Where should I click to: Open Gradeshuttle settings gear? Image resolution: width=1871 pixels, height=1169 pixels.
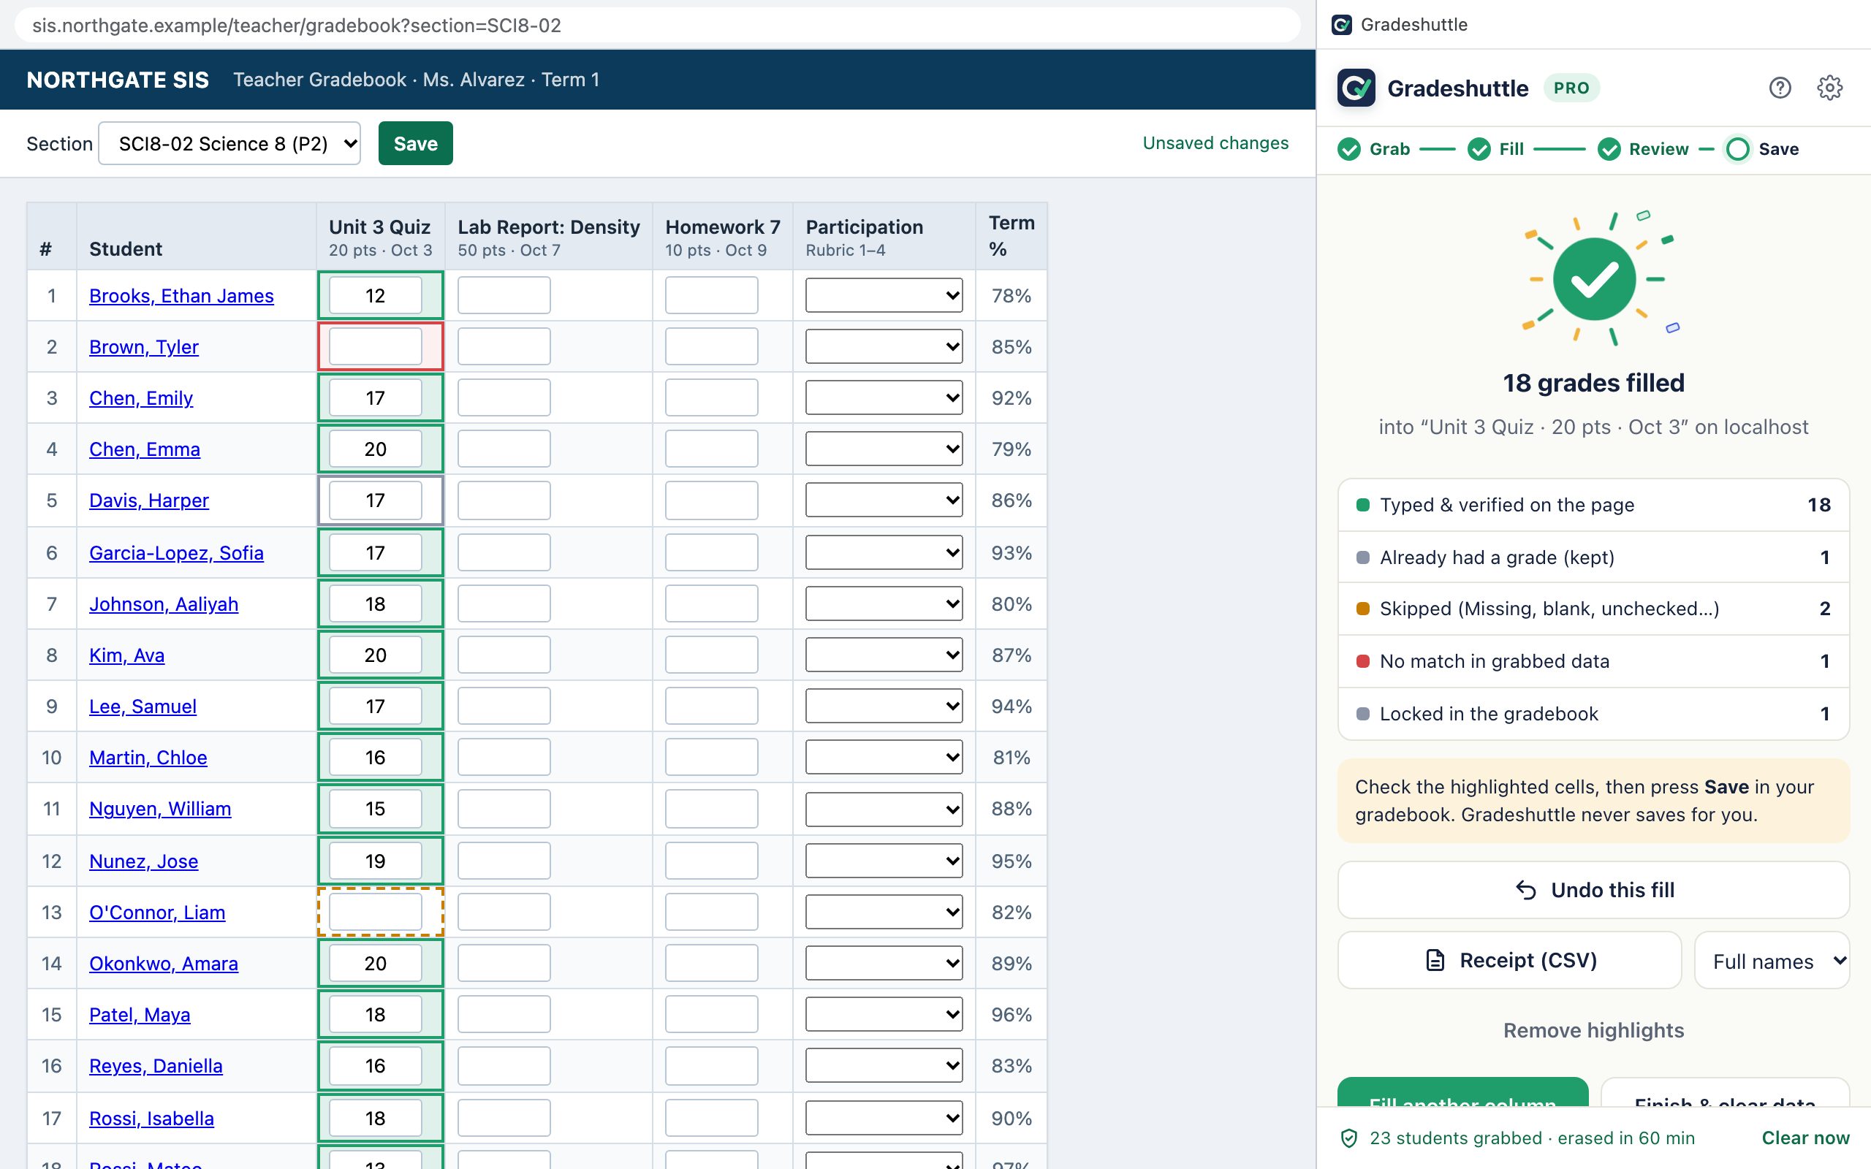[x=1829, y=88]
